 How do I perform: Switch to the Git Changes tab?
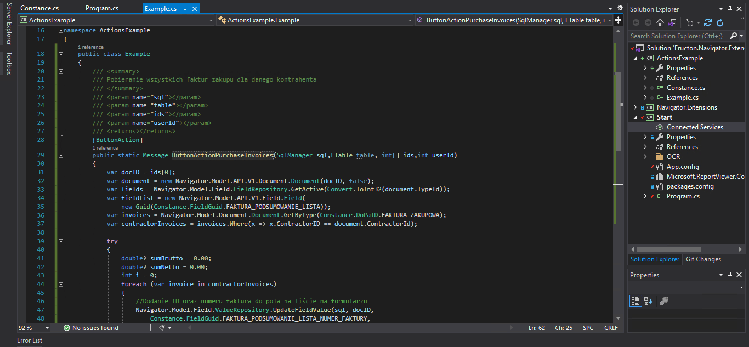[x=703, y=259]
